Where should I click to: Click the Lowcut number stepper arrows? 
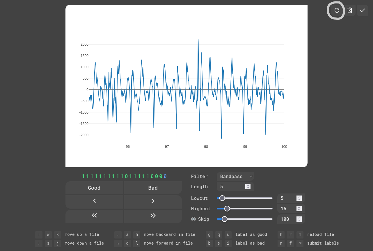[299, 198]
